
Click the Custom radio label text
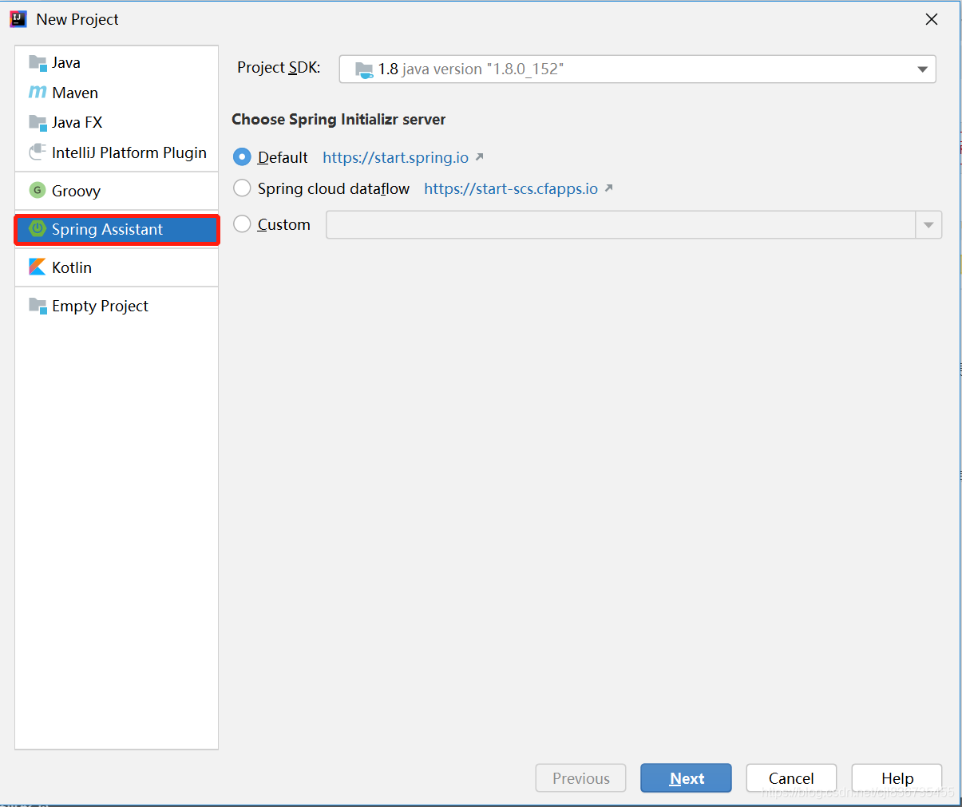(284, 224)
